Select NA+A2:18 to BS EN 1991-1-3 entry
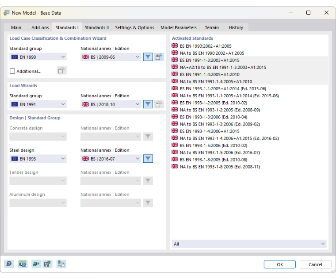The width and height of the screenshot is (336, 279). (249, 67)
